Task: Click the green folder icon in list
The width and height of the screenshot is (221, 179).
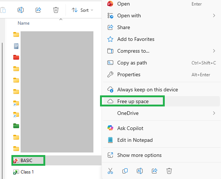Action: [x=16, y=126]
